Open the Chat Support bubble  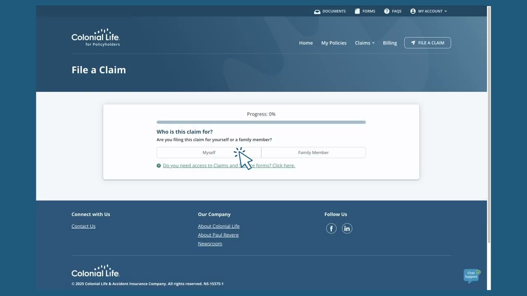[x=472, y=275]
